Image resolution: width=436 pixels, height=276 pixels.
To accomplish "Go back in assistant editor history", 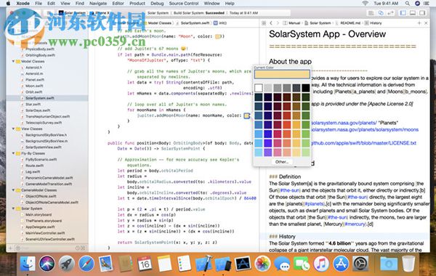I will 271,23.
